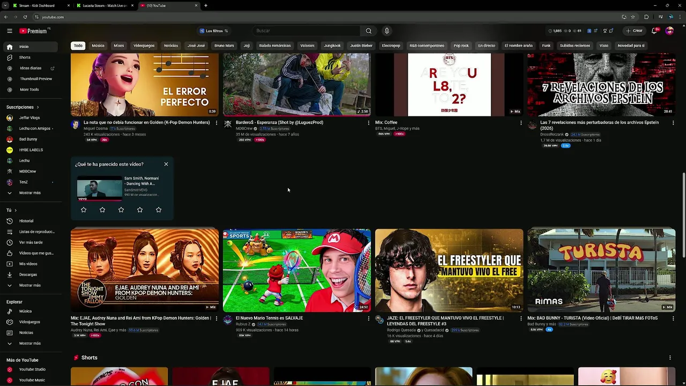Image resolution: width=686 pixels, height=386 pixels.
Task: Select the En directo filter chip
Action: click(x=487, y=46)
